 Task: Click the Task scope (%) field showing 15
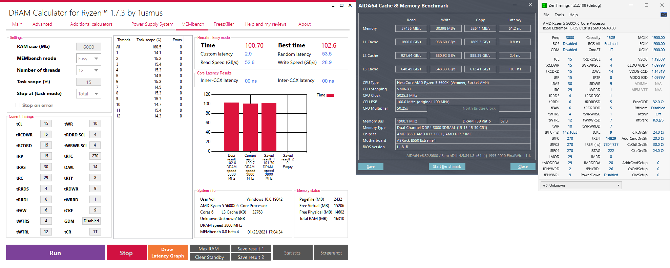pos(89,82)
